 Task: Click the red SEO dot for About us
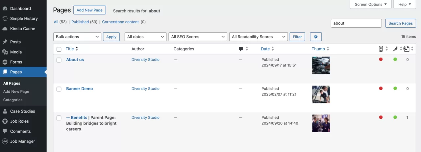point(381,60)
